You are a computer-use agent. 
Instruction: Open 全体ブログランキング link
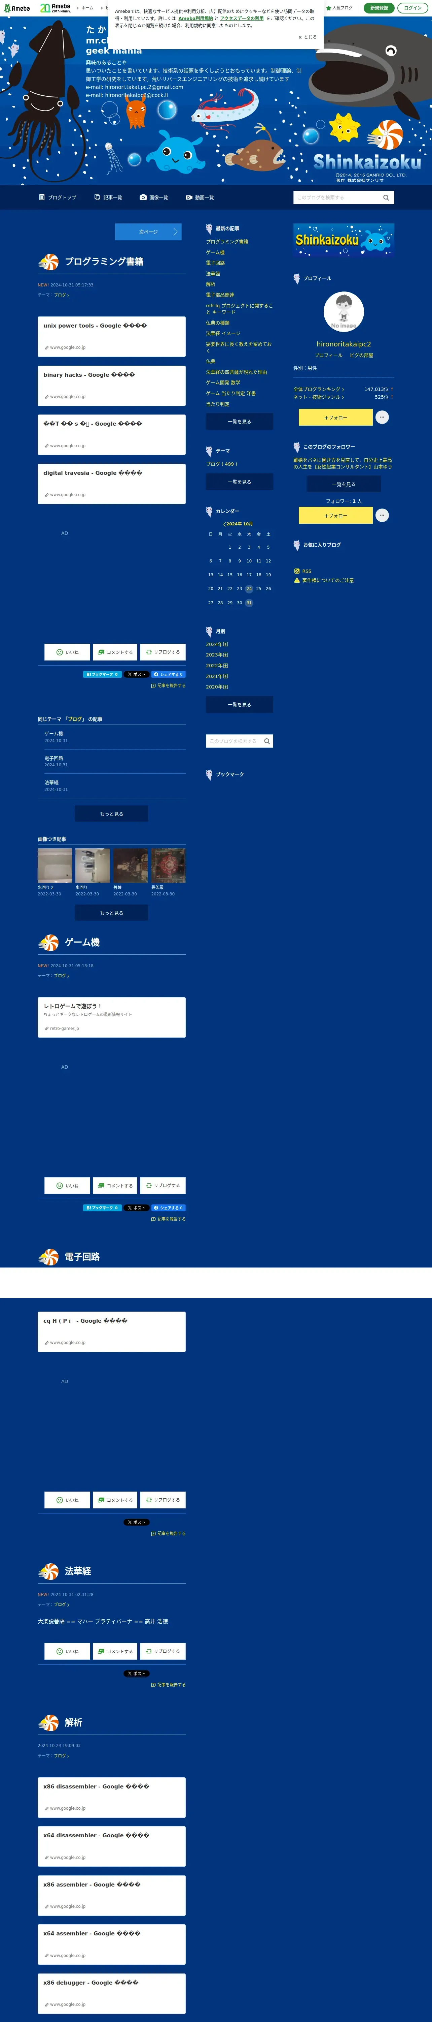point(318,389)
